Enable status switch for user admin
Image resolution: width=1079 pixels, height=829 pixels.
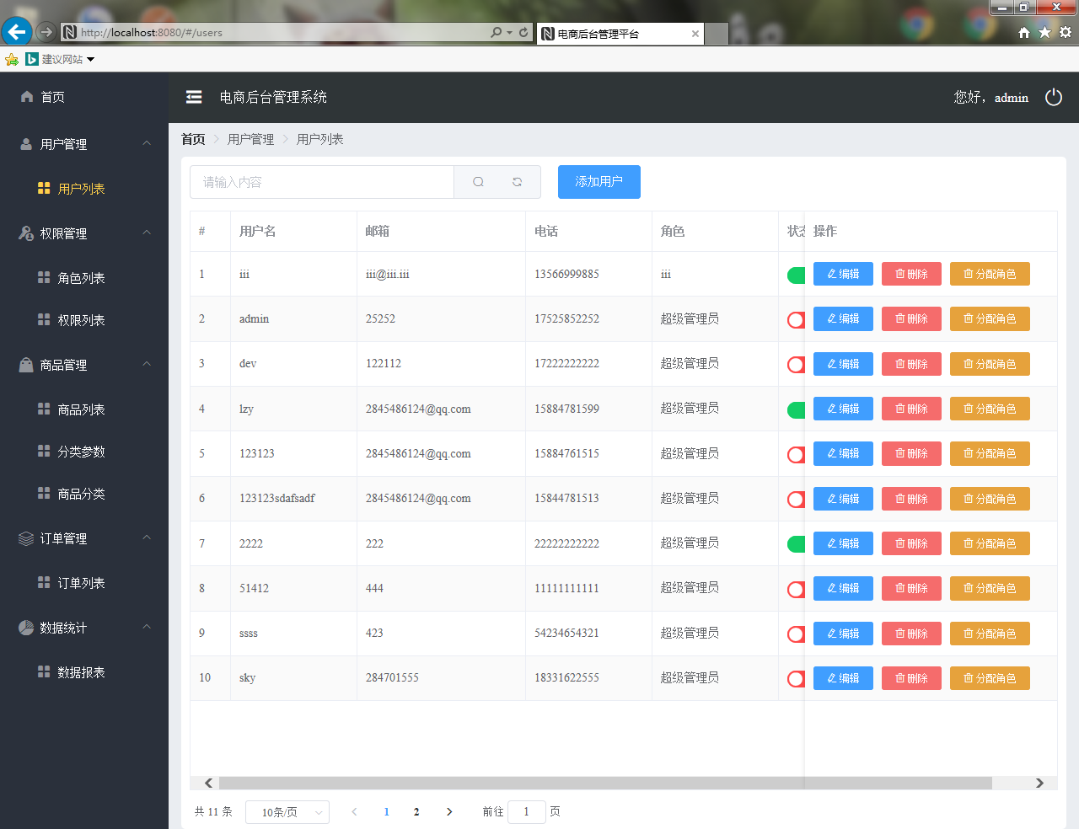(x=796, y=319)
